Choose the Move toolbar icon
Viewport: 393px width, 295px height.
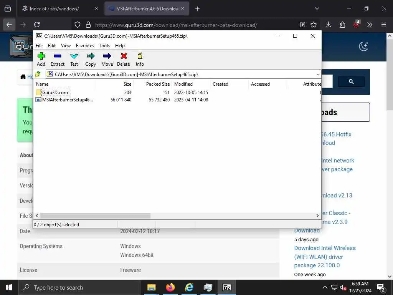click(x=107, y=59)
